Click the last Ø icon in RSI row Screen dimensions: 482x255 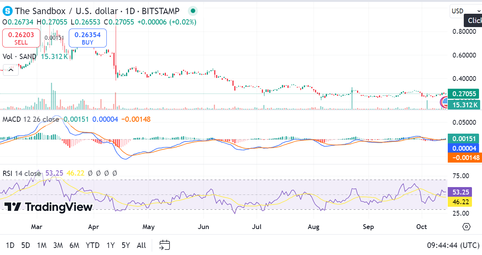point(114,173)
